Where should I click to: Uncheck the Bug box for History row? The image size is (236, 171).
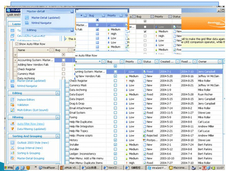(115, 140)
